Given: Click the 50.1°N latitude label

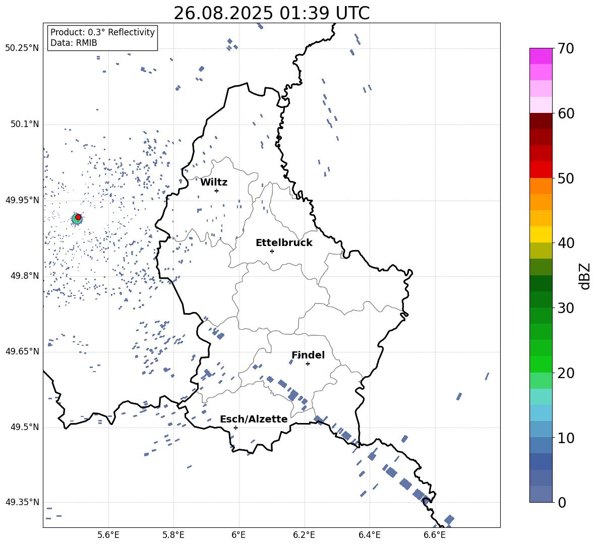Looking at the screenshot, I should (x=25, y=125).
